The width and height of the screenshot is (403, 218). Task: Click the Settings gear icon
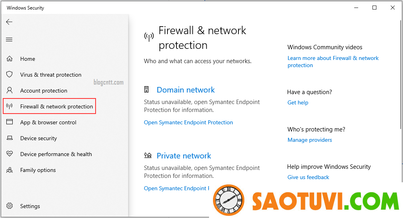[x=10, y=206]
